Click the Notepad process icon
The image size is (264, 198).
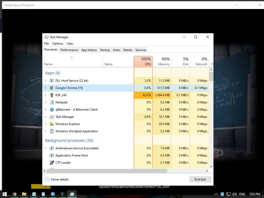(x=52, y=102)
